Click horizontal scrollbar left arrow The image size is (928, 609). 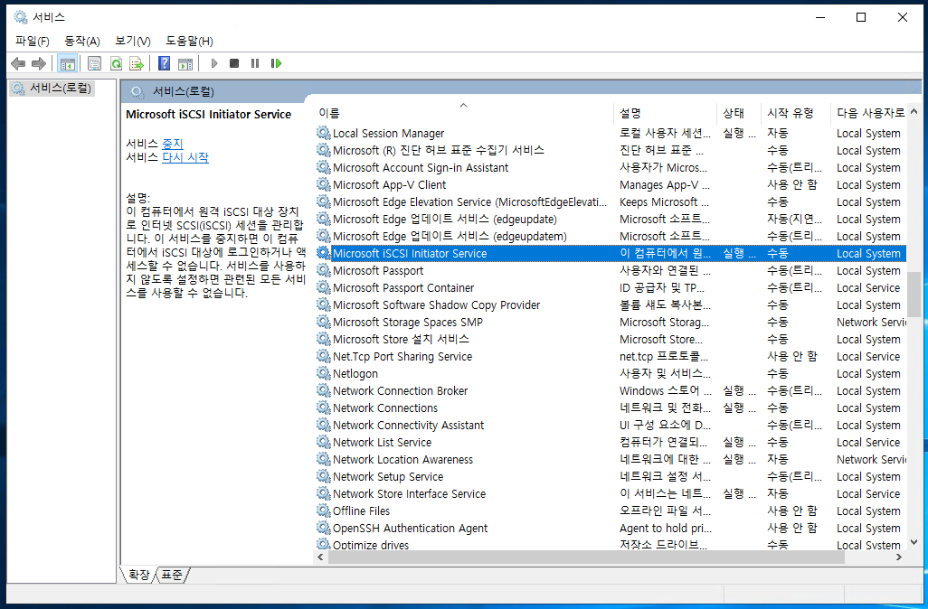point(321,557)
